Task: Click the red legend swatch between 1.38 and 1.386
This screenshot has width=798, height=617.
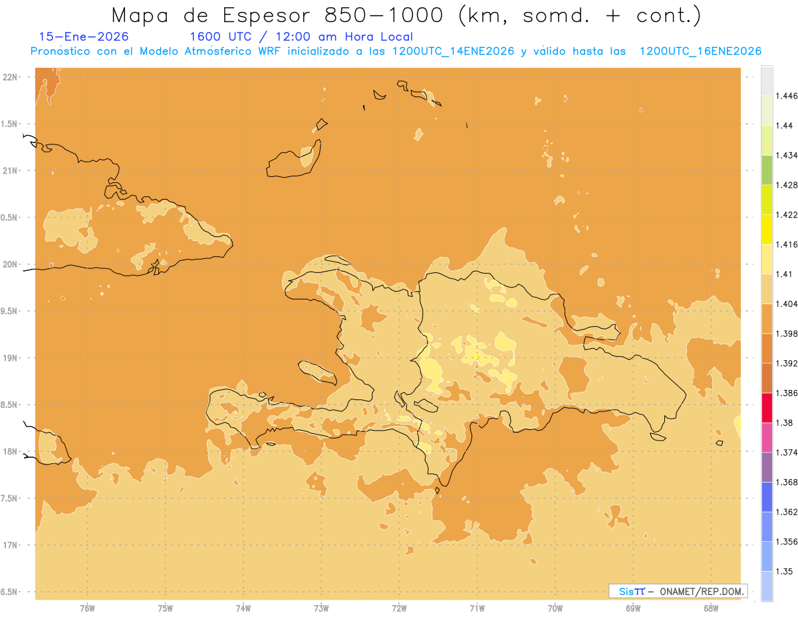Action: [x=767, y=408]
